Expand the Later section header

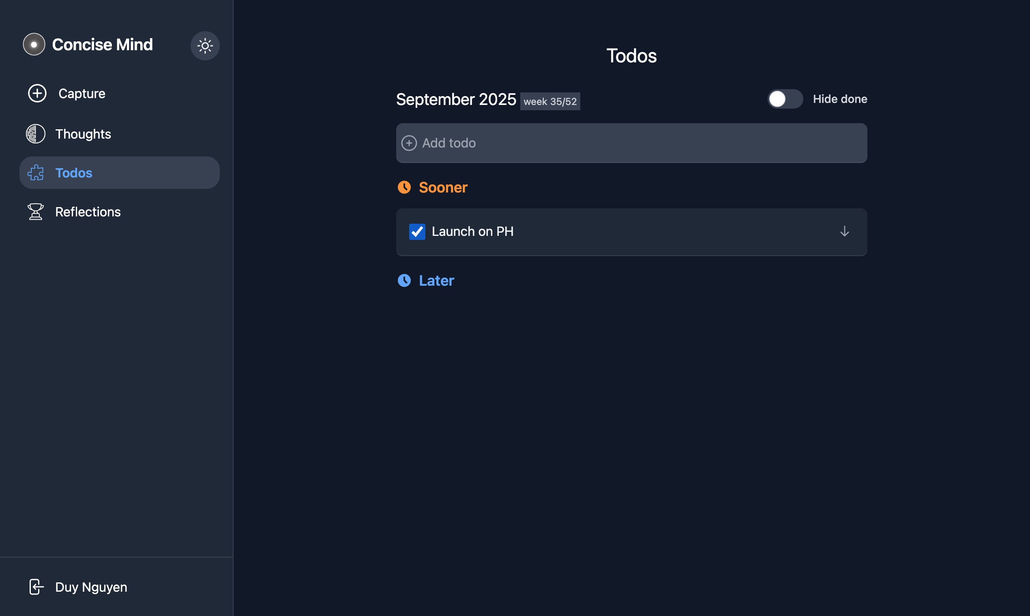[x=436, y=280]
